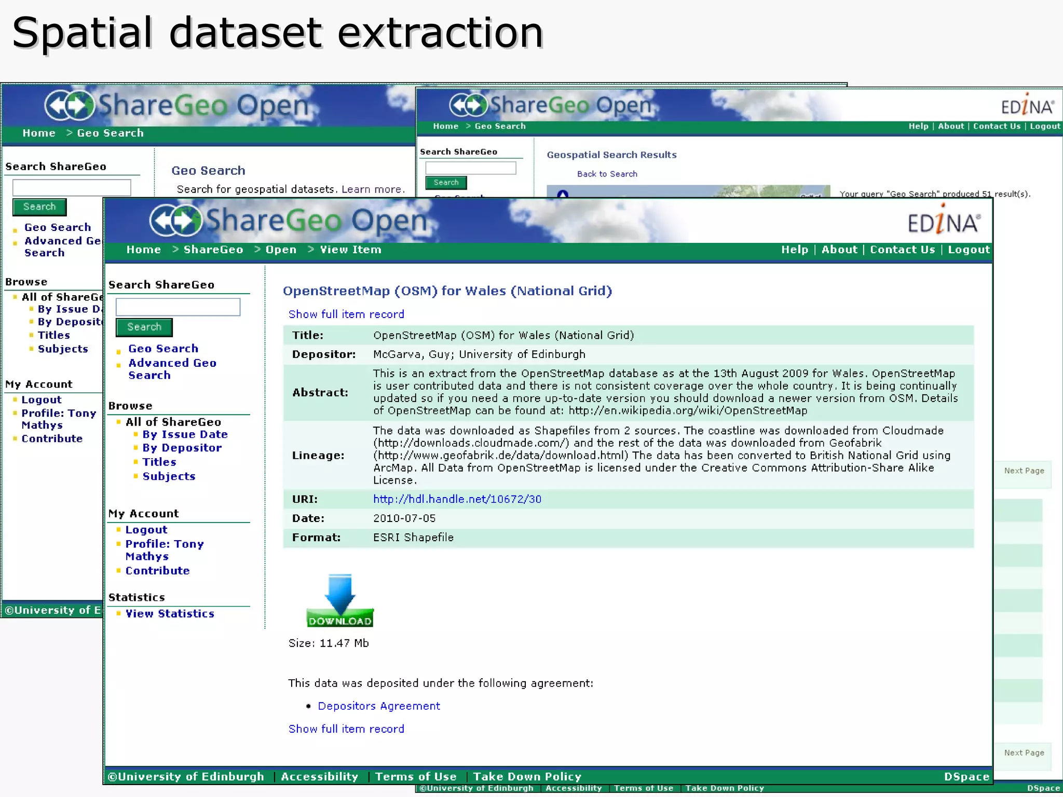Open All of ShareGeo in front window
Viewport: 1063px width, 797px height.
click(x=173, y=422)
